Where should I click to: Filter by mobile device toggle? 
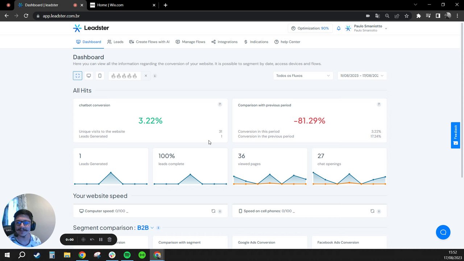tap(100, 76)
